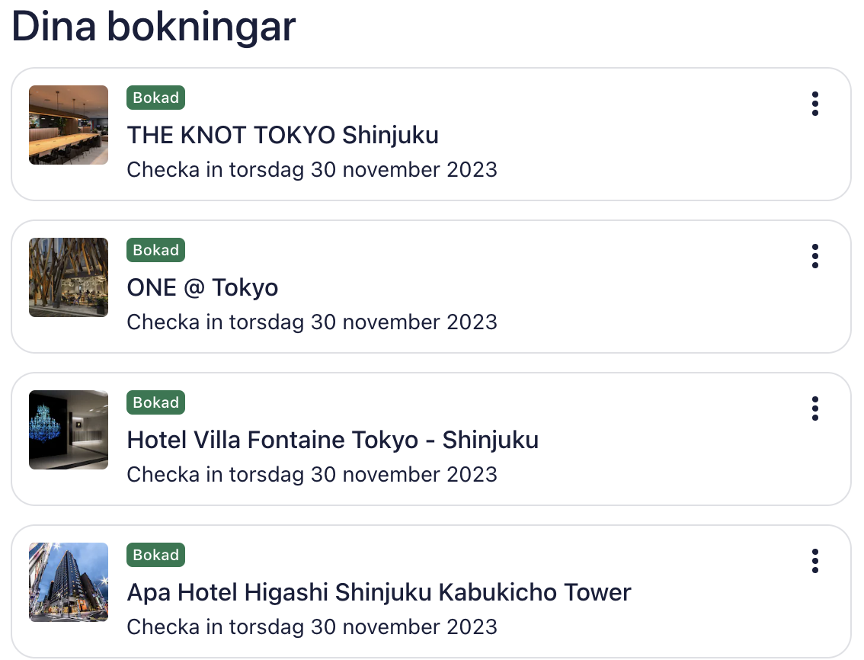Open Hotel Villa Fontaine Tokyo - Shinjuku title

[x=333, y=441]
